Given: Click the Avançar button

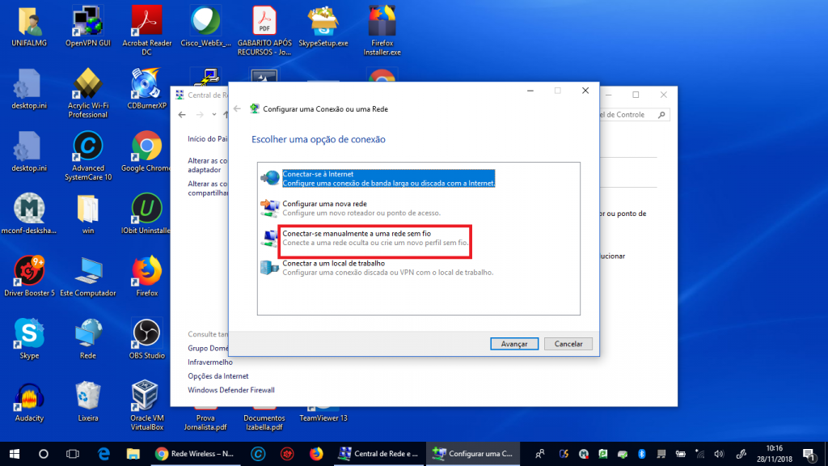Looking at the screenshot, I should 514,344.
